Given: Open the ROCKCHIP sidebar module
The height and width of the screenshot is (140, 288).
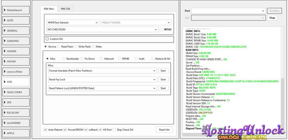Looking at the screenshot, I should [16, 113].
